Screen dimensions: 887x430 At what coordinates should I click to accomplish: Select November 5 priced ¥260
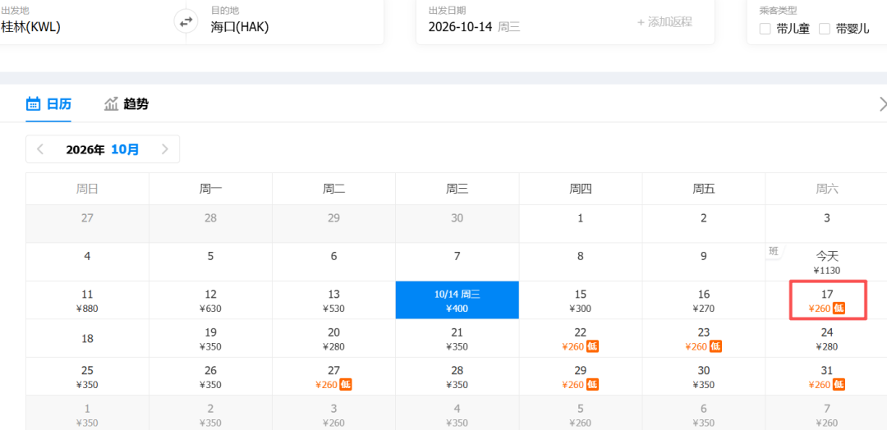[581, 413]
